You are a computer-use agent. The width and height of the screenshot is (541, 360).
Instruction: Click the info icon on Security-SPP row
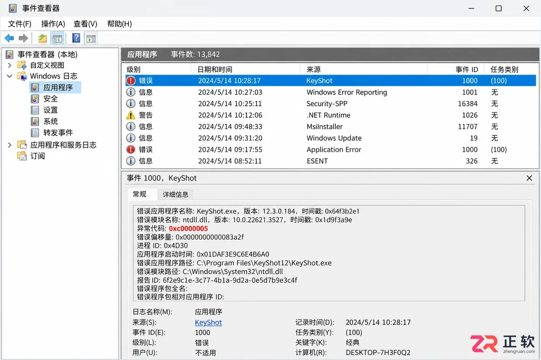coord(131,103)
